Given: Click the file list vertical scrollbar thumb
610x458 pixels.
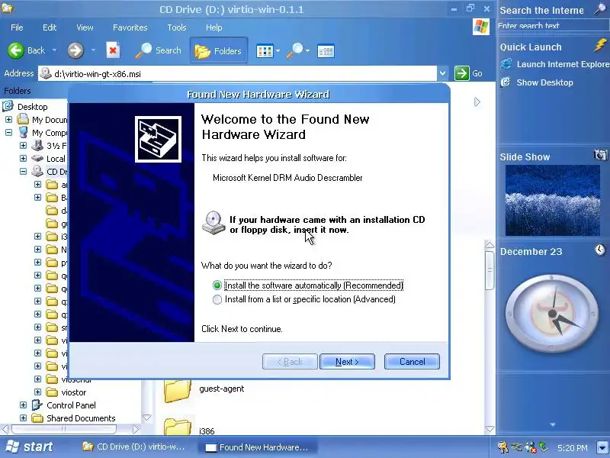Looking at the screenshot, I should click(x=490, y=269).
